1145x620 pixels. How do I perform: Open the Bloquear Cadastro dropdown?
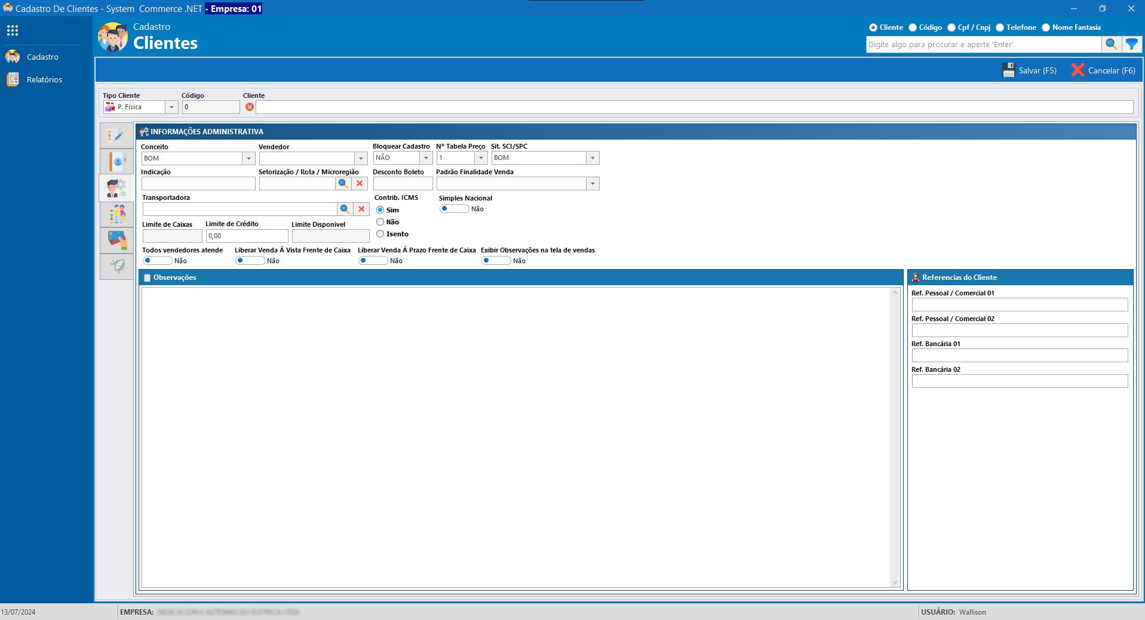pyautogui.click(x=426, y=158)
